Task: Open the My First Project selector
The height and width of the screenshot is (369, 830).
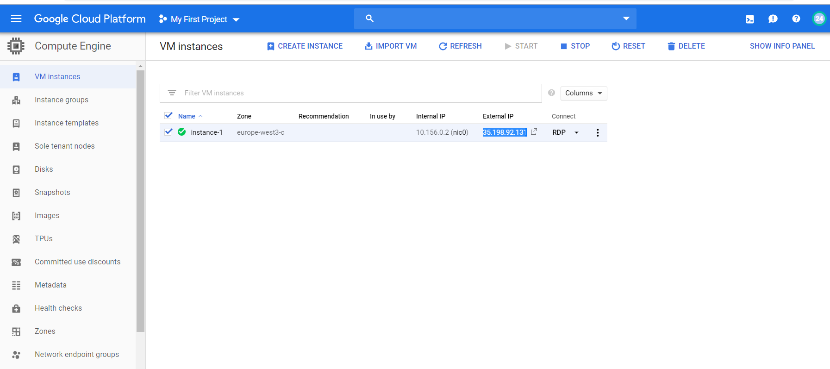Action: tap(199, 19)
